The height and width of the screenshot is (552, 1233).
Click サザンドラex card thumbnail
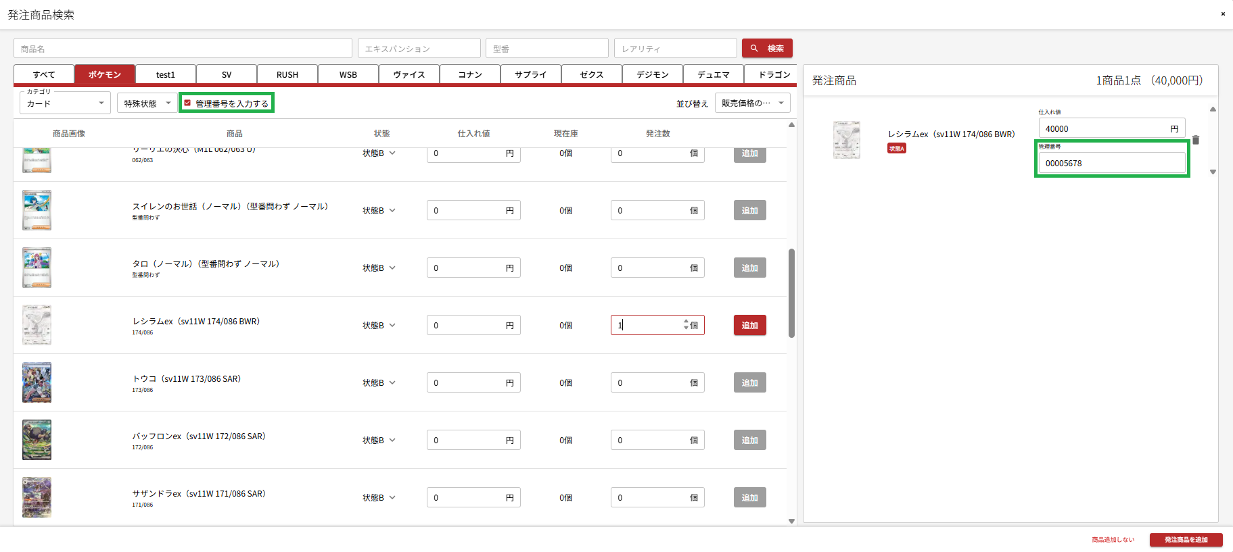pos(37,497)
